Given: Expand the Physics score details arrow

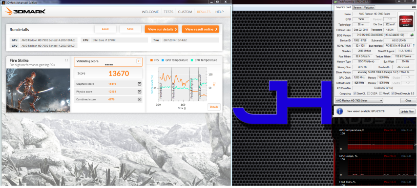Looking at the screenshot, I should tap(139, 92).
